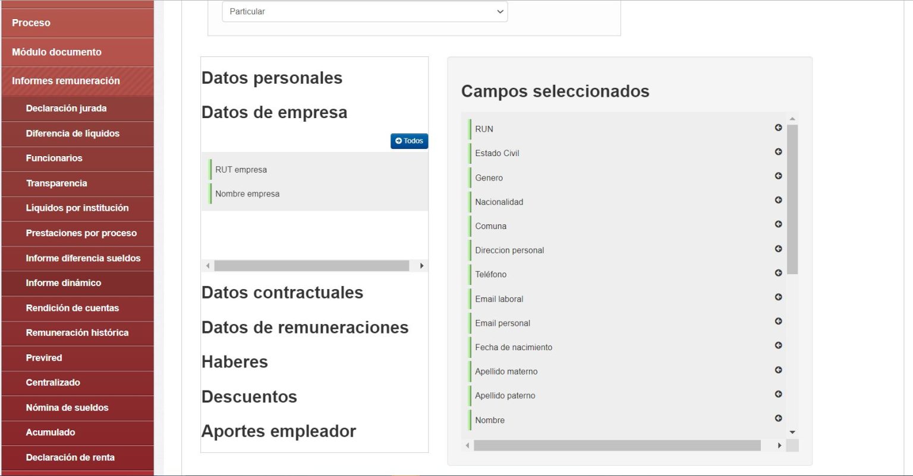Remove Nacionalidad field via arrow icon
913x476 pixels.
point(778,201)
